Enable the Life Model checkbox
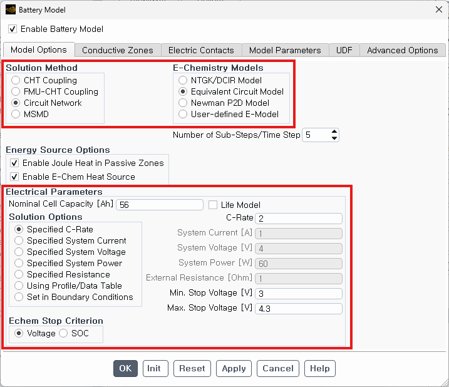 [x=213, y=205]
